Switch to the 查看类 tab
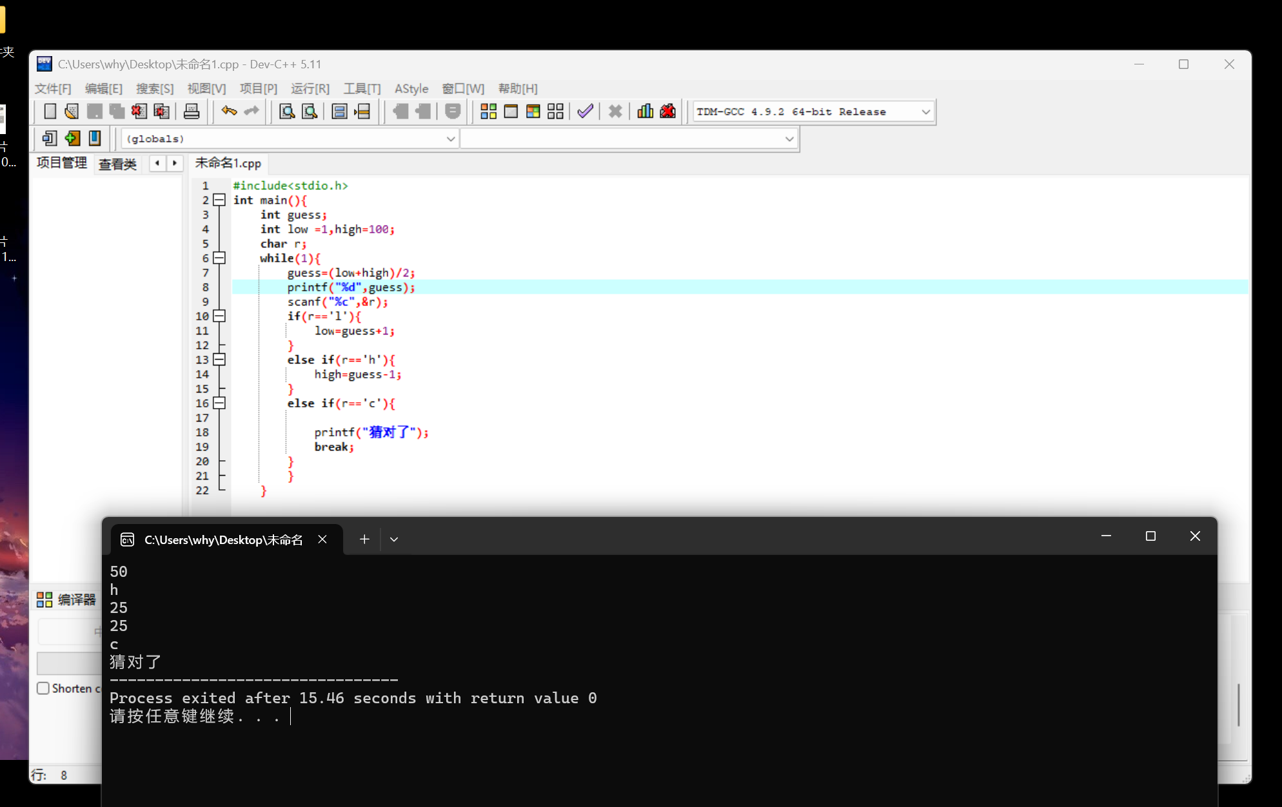The image size is (1282, 807). pyautogui.click(x=117, y=164)
